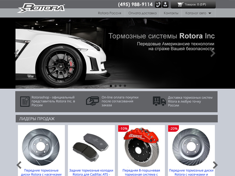
Task: Click the ЛИДЕРЫ ПРОДАЖ header
Action: pos(117,119)
